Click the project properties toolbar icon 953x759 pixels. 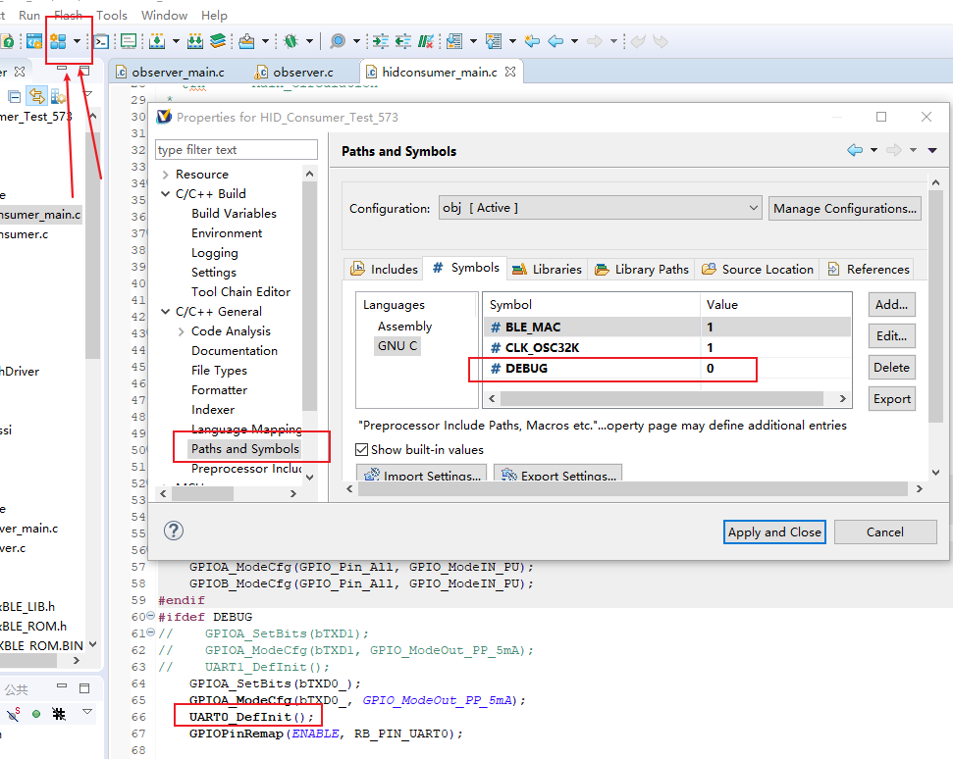(x=59, y=41)
